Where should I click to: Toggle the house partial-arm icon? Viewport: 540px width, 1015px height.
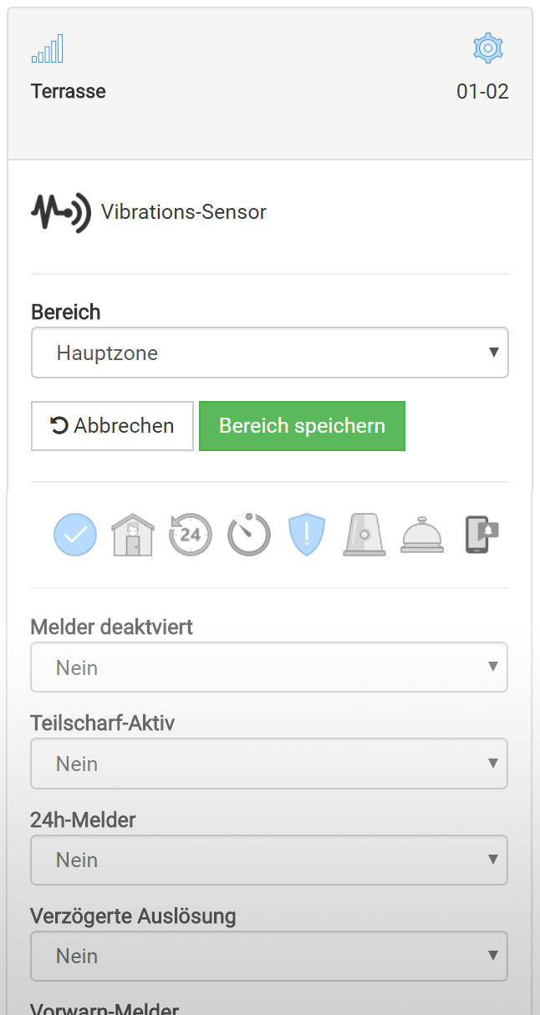(133, 535)
